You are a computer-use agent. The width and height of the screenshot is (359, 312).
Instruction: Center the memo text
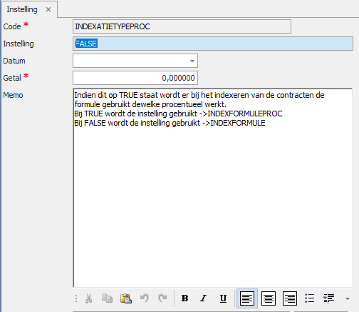(x=269, y=298)
